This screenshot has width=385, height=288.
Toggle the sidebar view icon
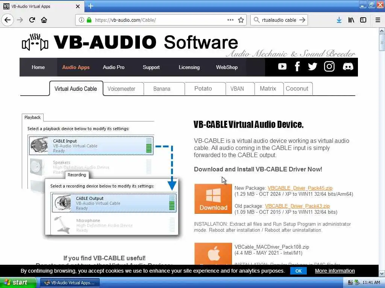[363, 20]
